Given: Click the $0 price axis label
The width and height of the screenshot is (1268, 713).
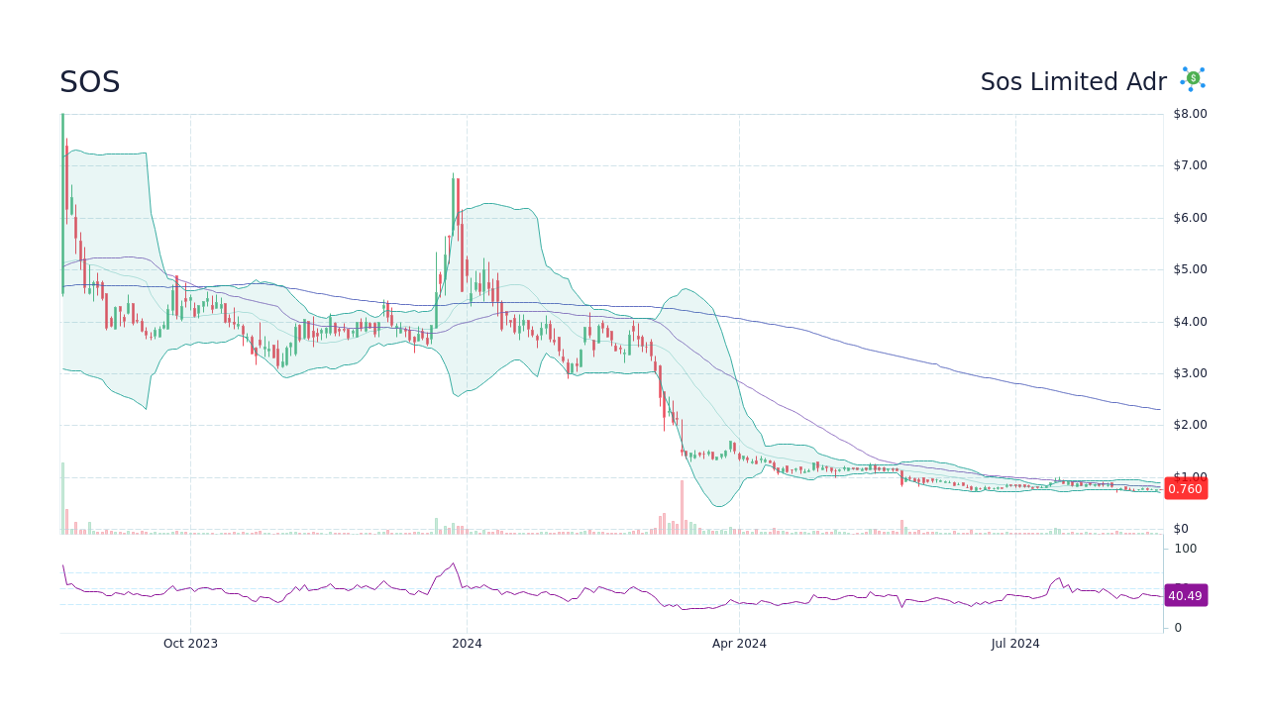Looking at the screenshot, I should pos(1181,529).
